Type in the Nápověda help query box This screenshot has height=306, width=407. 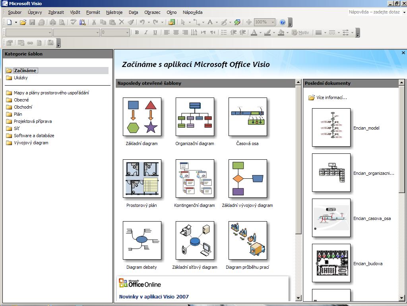374,12
